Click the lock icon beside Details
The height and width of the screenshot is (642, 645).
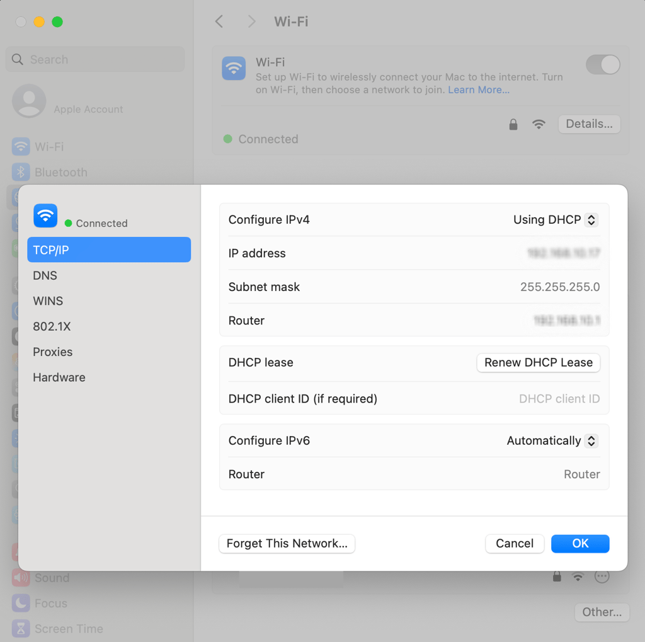[513, 124]
